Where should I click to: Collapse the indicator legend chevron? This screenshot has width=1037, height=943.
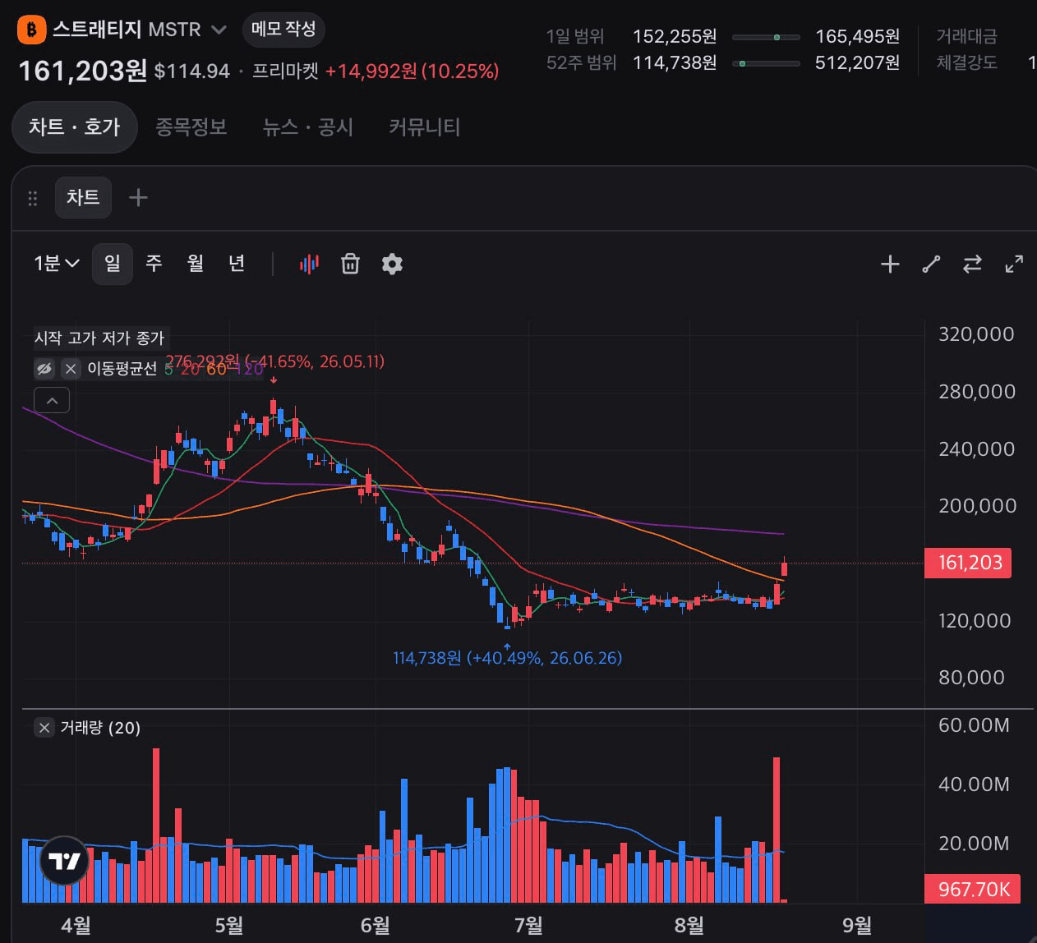52,400
